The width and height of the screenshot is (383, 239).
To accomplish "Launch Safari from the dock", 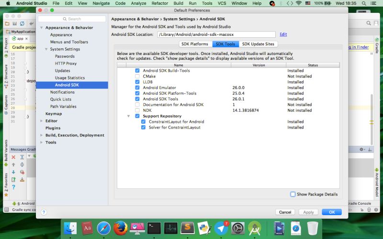I will (103, 228).
